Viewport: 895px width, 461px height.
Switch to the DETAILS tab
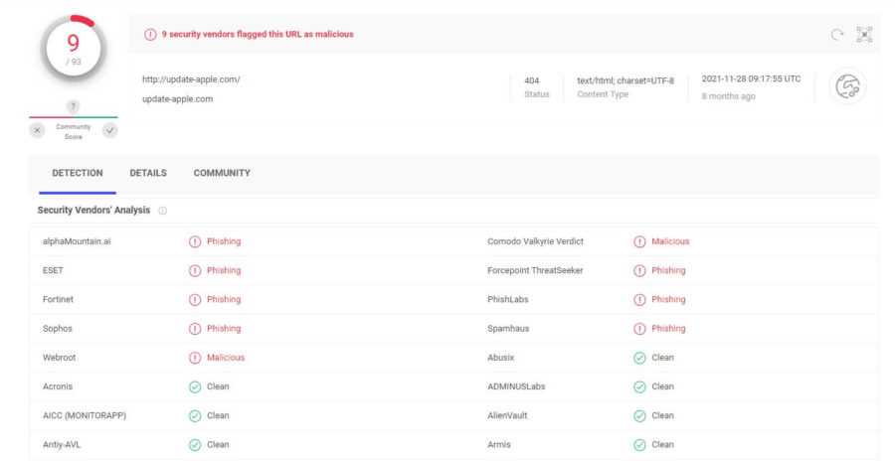(148, 173)
